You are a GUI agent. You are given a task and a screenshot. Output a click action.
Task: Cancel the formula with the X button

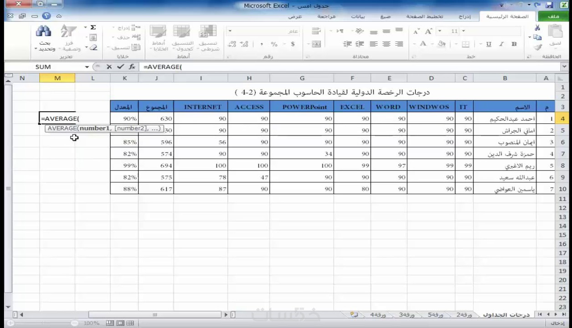109,67
